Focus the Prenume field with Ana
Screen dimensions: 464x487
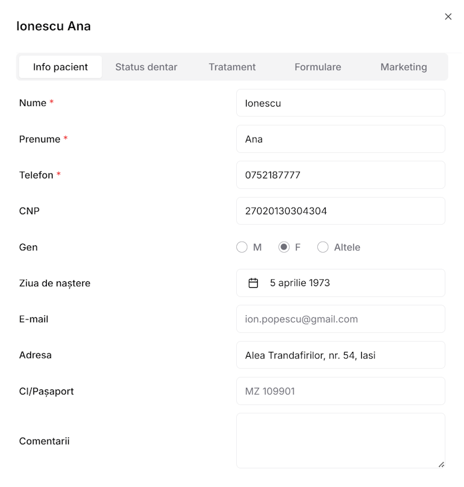pyautogui.click(x=340, y=139)
